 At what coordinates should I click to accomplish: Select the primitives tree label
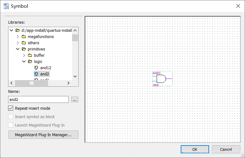tap(37, 49)
